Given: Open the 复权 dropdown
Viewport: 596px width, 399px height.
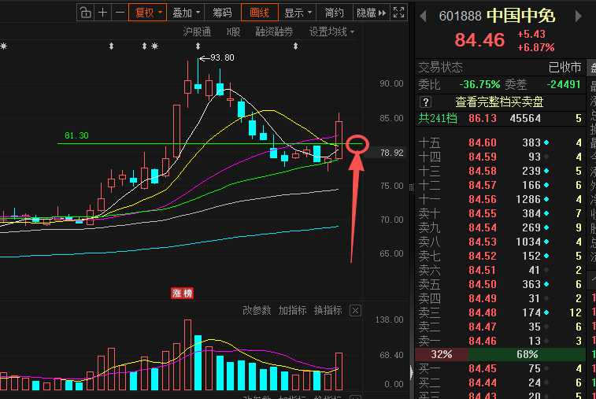Looking at the screenshot, I should (147, 13).
